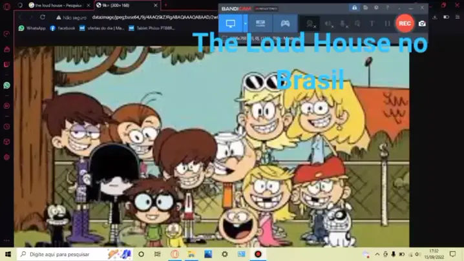The width and height of the screenshot is (464, 261).
Task: Show hidden system tray icons
Action: tap(377, 254)
